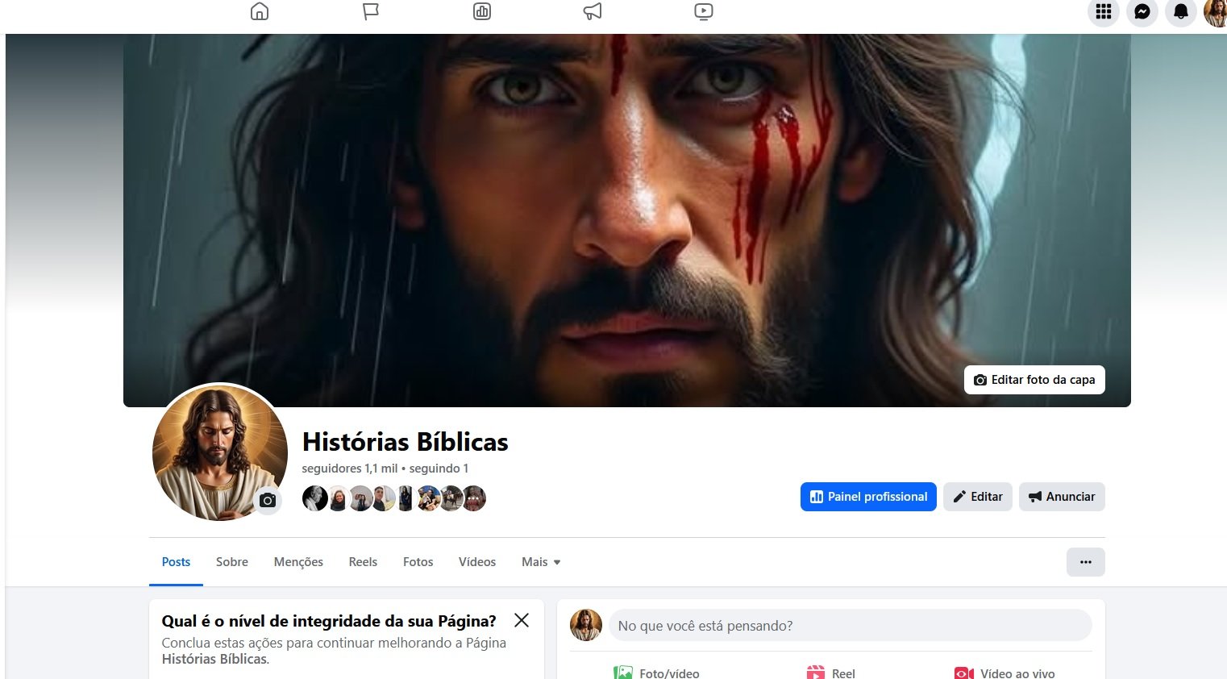Switch to the Sobre tab

coord(232,562)
